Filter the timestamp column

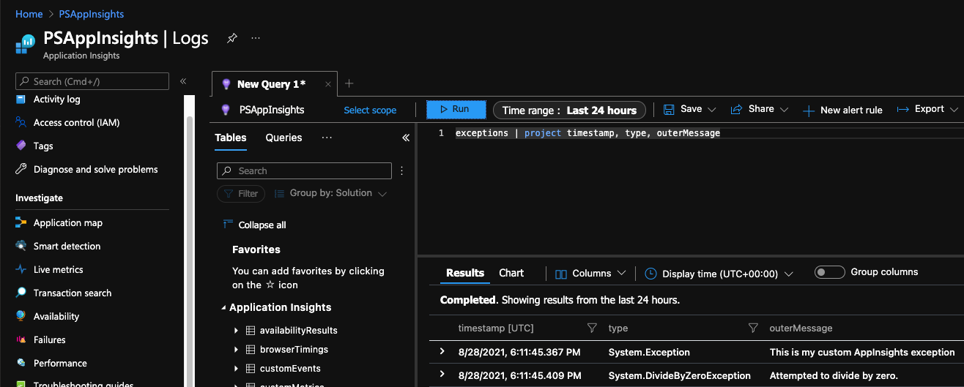593,328
